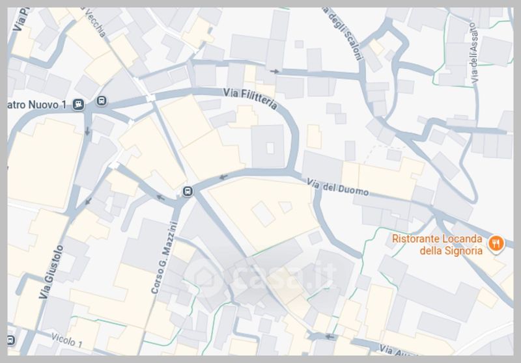This screenshot has height=363, width=521.
Task: Click the Corso G. Mazzini street label
Action: point(164,258)
